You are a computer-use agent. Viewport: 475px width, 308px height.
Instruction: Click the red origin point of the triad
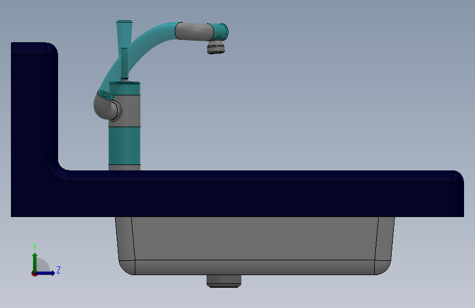pyautogui.click(x=34, y=273)
